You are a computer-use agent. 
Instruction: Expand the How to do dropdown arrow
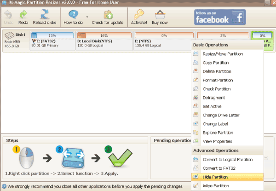click(x=87, y=17)
